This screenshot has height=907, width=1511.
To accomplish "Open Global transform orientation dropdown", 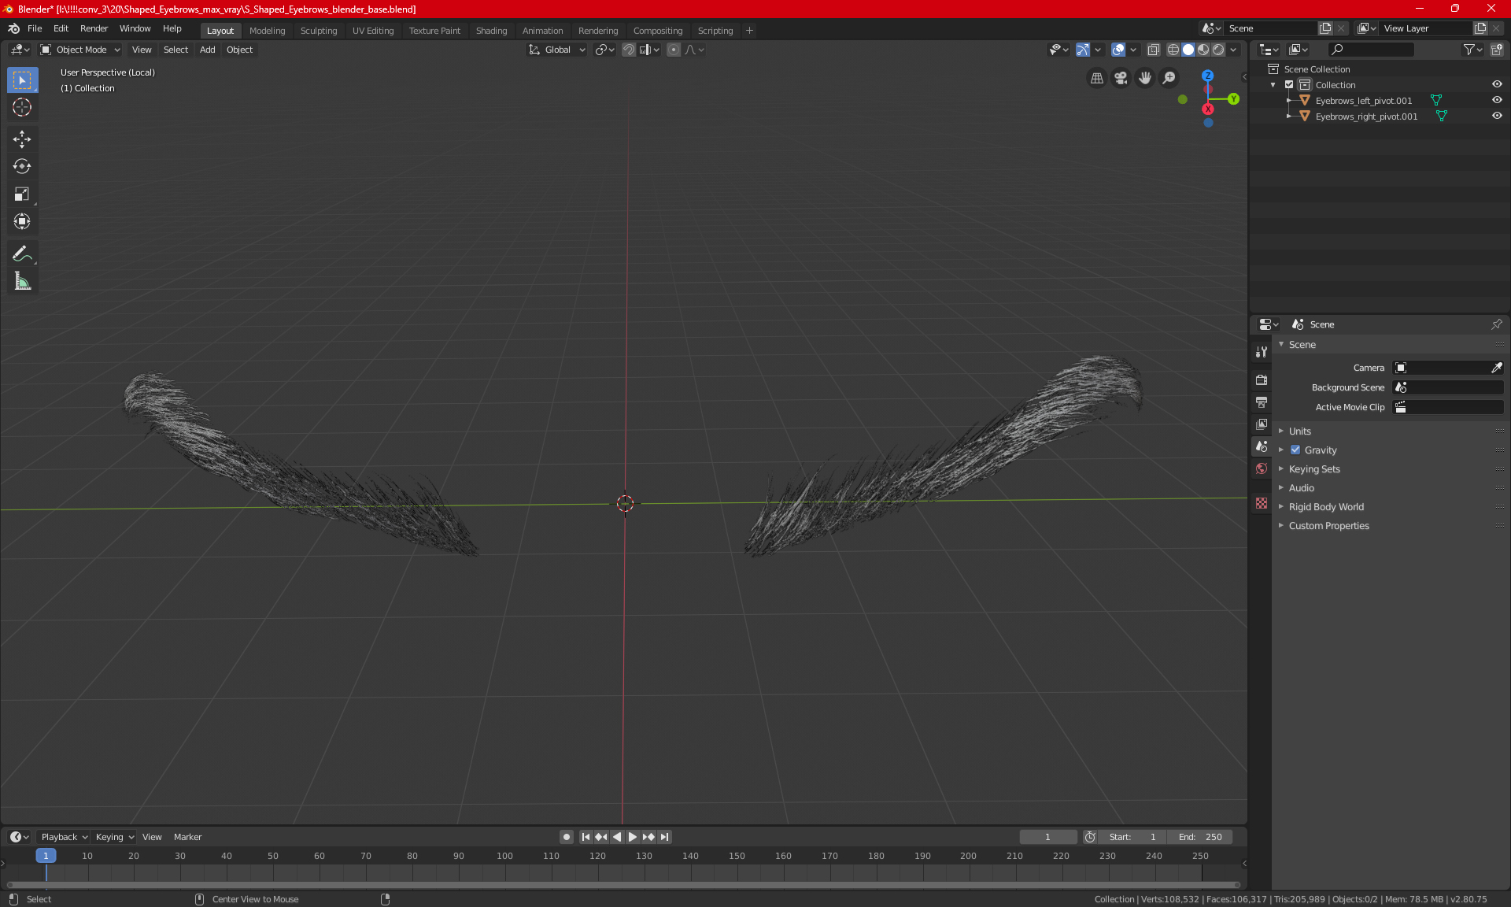I will coord(556,50).
